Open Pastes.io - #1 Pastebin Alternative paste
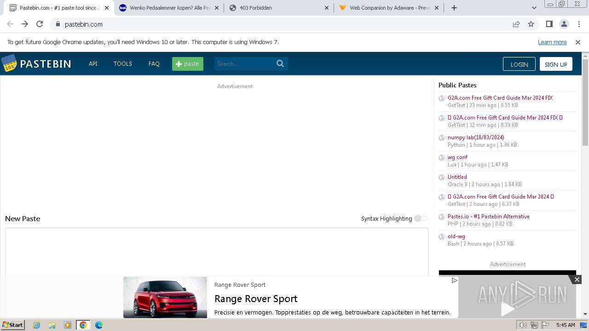Viewport: 589px width, 331px height. click(x=489, y=217)
